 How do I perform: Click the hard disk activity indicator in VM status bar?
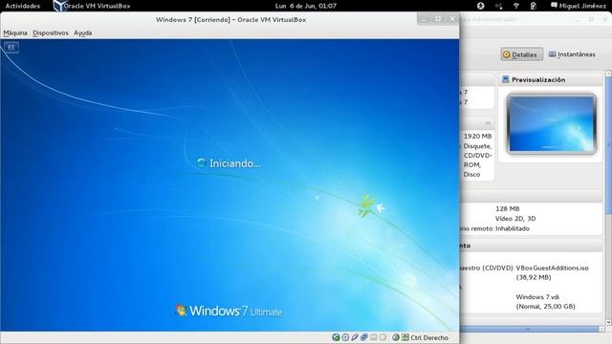pos(336,337)
